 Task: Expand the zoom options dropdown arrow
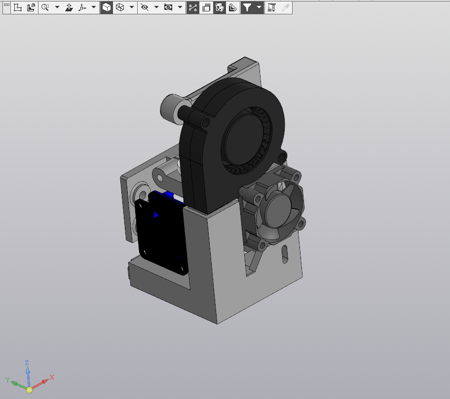click(57, 7)
